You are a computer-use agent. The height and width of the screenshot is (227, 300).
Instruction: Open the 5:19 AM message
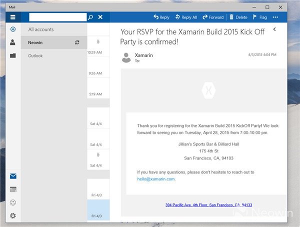point(98,88)
